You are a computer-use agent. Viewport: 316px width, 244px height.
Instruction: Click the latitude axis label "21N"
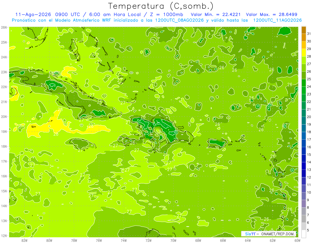[x=4, y=102]
